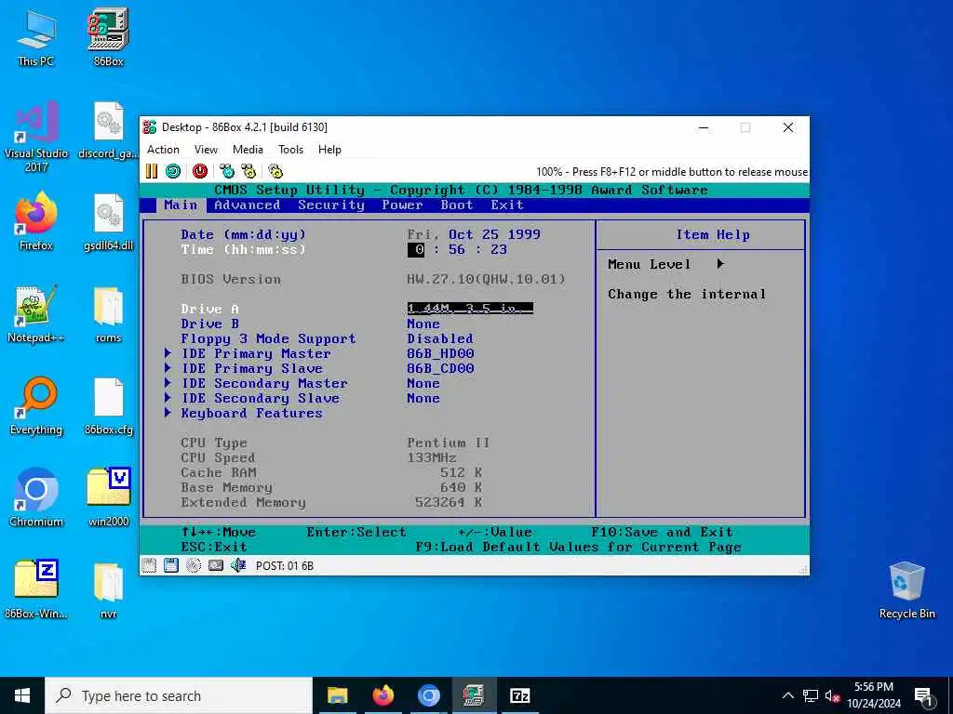Screen dimensions: 953x714
Task: Open File Explorer from the taskbar
Action: click(x=337, y=695)
